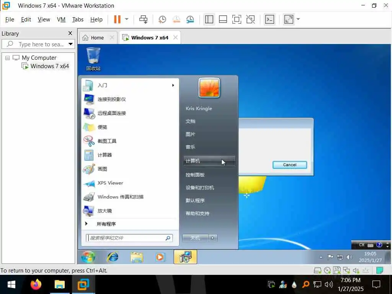Launch 远程桌面连接 Remote Desktop
This screenshot has height=294, width=392.
130,113
